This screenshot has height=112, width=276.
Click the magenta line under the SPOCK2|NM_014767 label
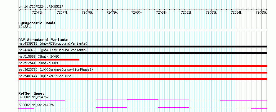[143, 100]
